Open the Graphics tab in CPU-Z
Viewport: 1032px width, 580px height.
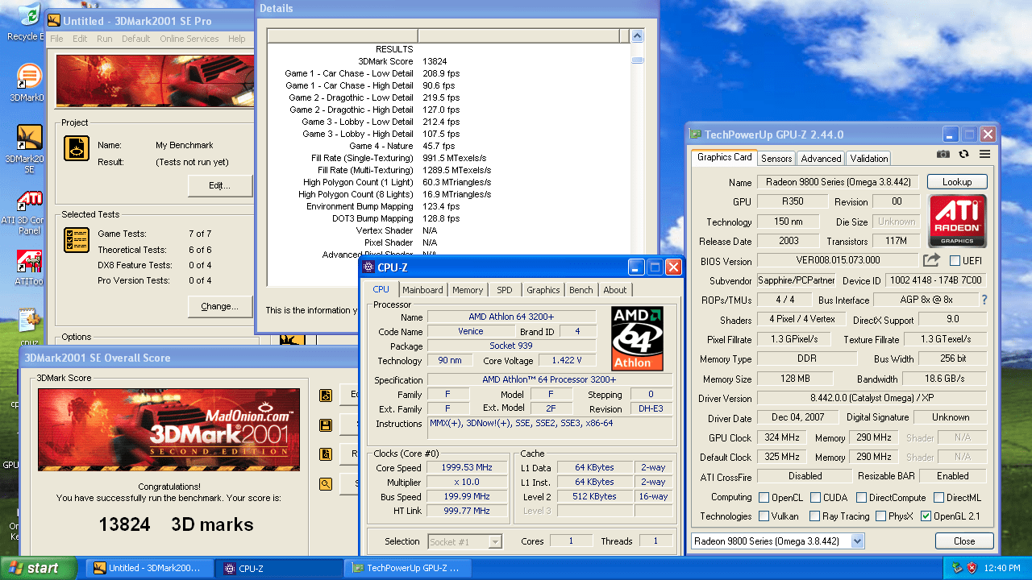[x=543, y=290]
